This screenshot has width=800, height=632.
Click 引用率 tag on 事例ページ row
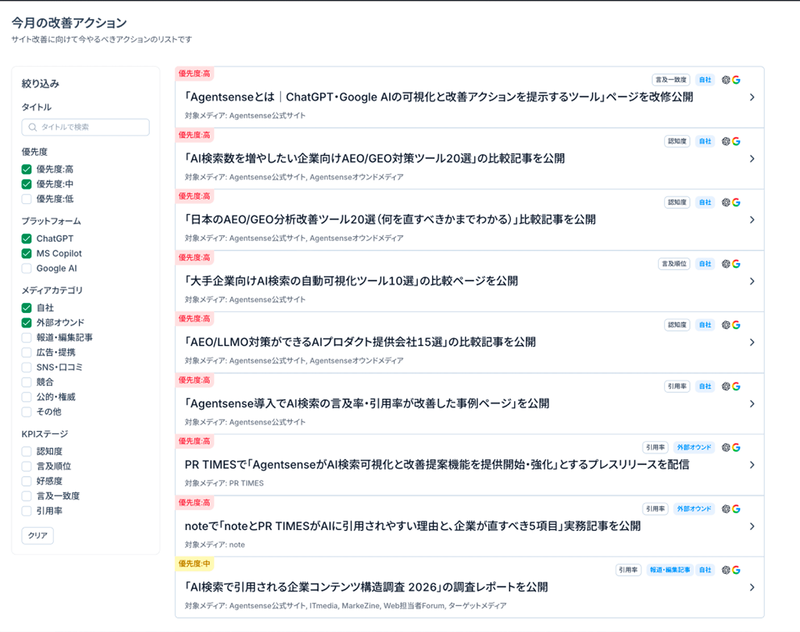coord(677,386)
